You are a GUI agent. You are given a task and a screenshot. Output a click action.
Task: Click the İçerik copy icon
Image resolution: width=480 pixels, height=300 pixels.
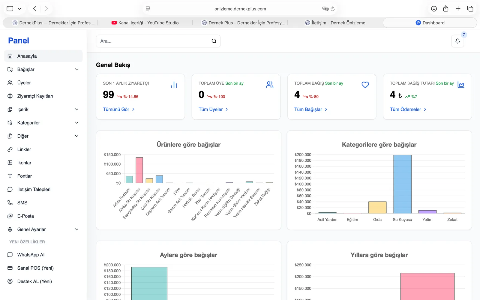[10, 109]
